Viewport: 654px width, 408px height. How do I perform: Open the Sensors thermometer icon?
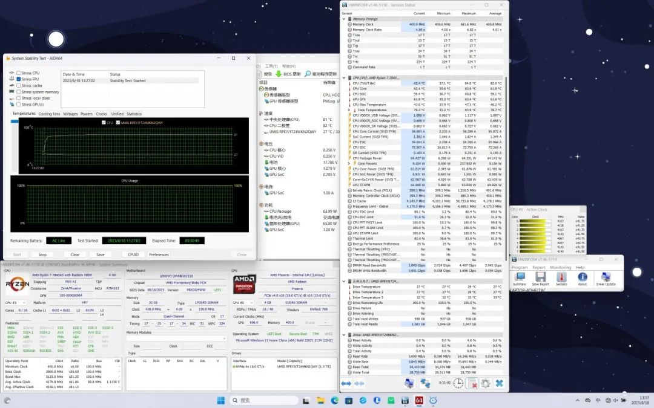click(561, 277)
